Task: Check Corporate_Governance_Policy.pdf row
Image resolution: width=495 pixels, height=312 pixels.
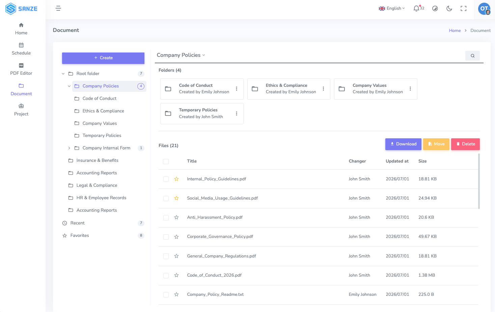Action: click(166, 237)
